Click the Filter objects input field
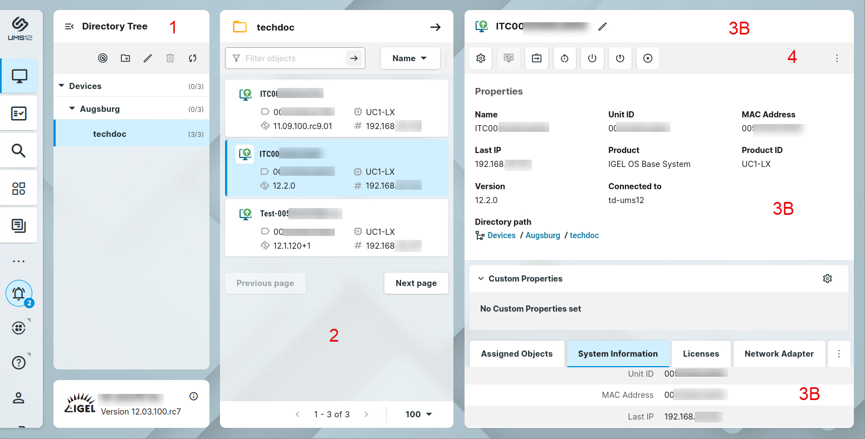 click(290, 58)
